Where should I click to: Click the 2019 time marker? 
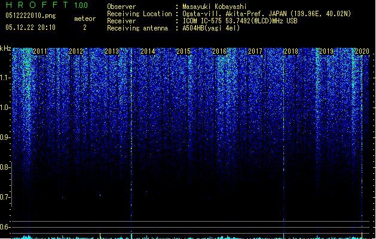click(x=326, y=51)
